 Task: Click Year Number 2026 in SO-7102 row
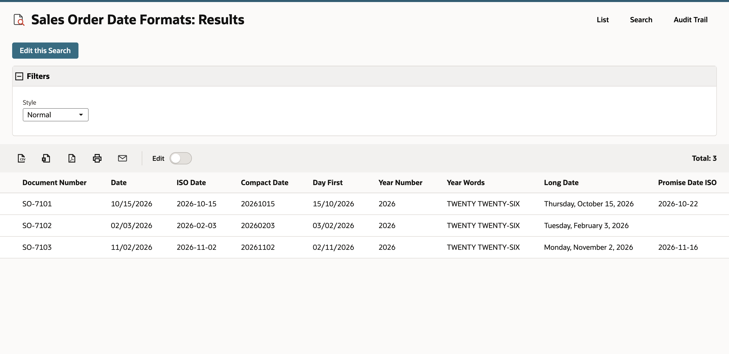pyautogui.click(x=387, y=226)
